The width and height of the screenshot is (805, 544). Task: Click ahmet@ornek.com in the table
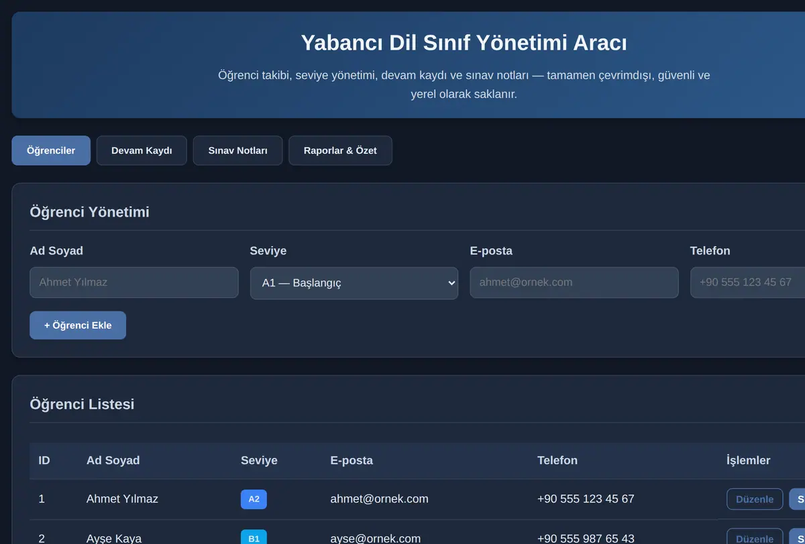tap(379, 499)
